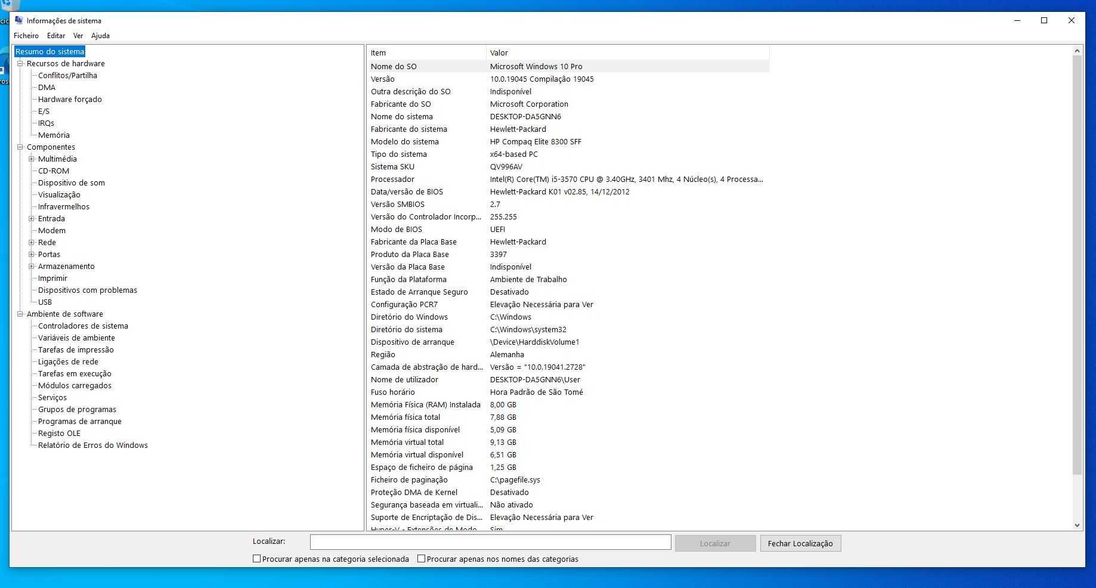Click the Localizar button
This screenshot has height=588, width=1096.
pos(715,543)
